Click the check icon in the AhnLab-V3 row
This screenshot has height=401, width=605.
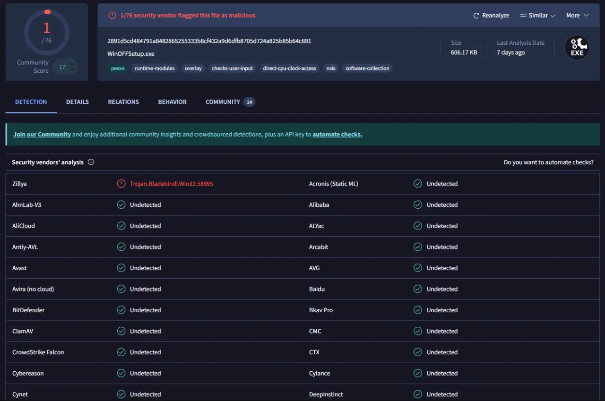(121, 205)
